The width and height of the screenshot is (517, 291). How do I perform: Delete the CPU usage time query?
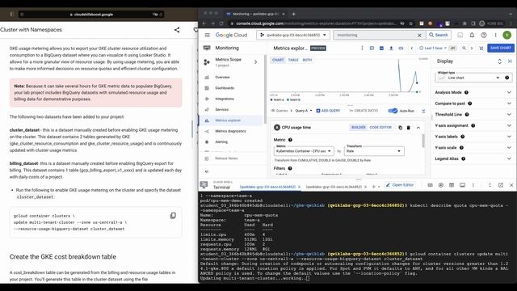pyautogui.click(x=408, y=128)
